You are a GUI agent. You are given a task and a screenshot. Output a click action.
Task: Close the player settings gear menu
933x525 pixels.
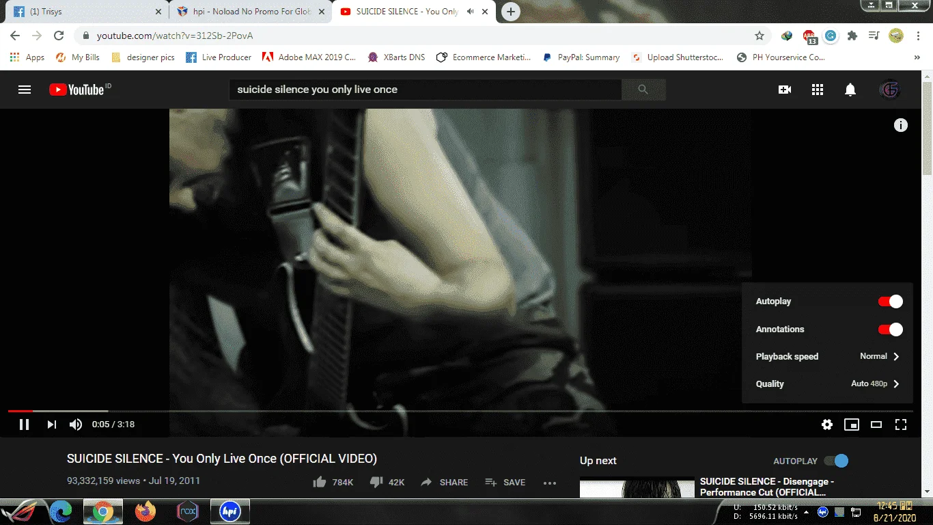pos(827,425)
